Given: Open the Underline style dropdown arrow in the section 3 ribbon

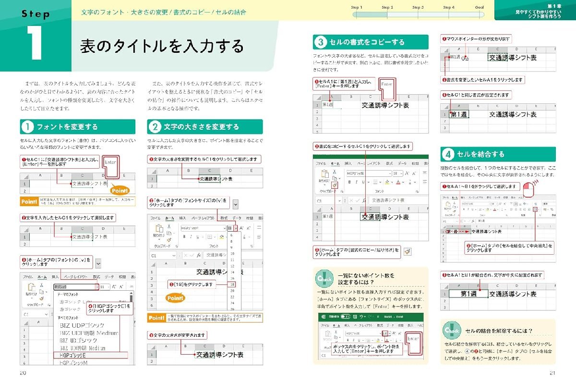Looking at the screenshot, I should tap(369, 182).
